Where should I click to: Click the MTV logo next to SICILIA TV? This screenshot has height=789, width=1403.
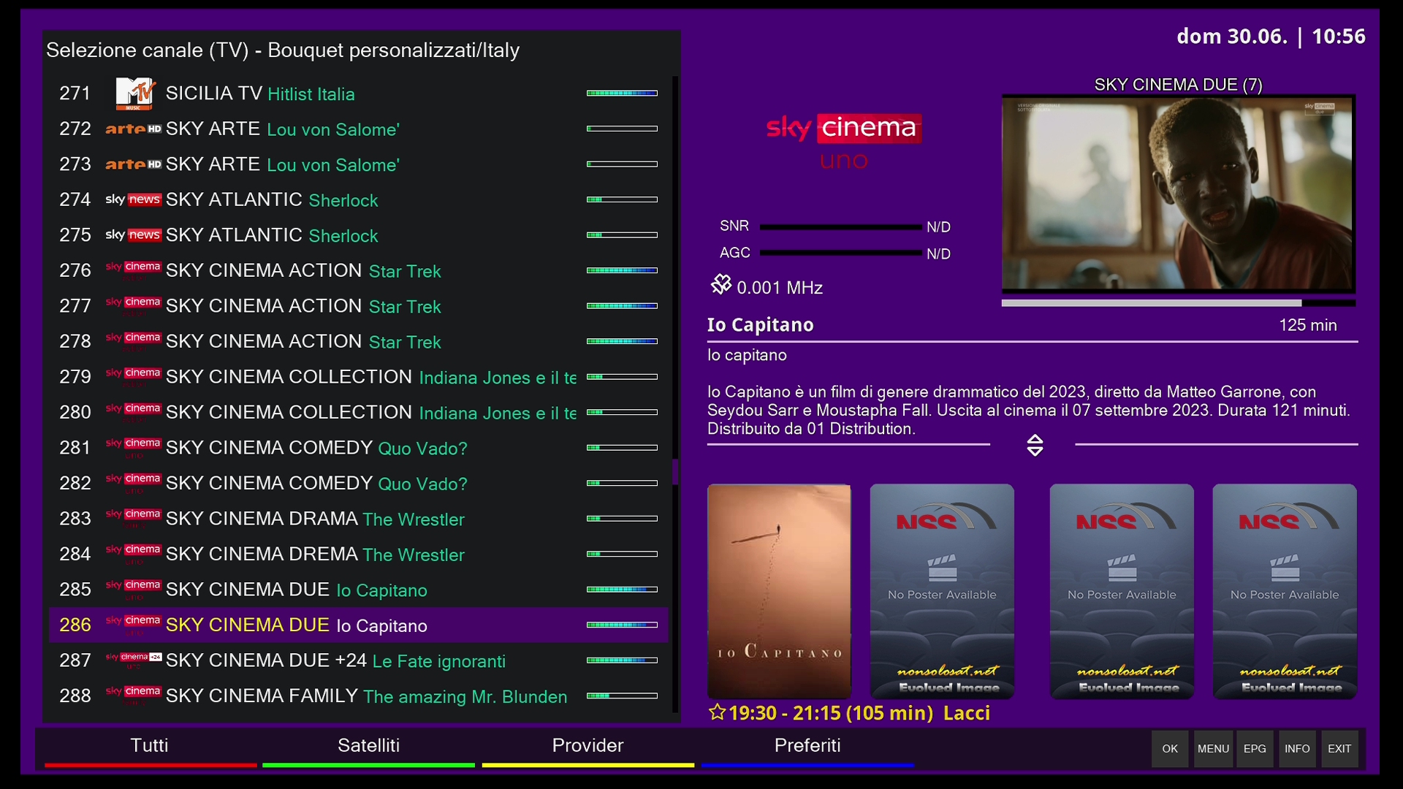point(135,94)
